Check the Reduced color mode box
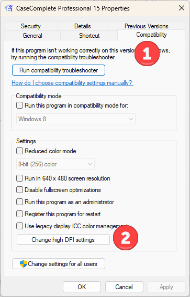The image size is (190, 297). pyautogui.click(x=19, y=151)
